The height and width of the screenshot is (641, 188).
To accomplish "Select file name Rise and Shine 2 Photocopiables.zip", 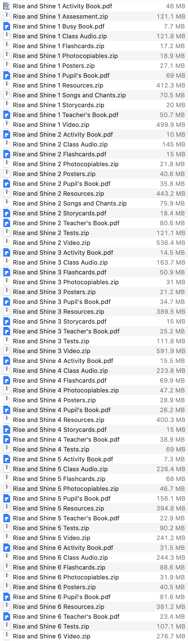I will pos(66,164).
